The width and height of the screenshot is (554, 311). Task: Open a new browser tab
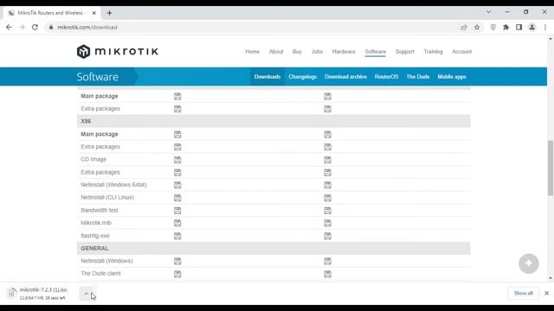109,13
